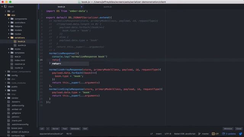Click the serializers folder icon
Viewport: 244px width, 137px height.
[12, 38]
